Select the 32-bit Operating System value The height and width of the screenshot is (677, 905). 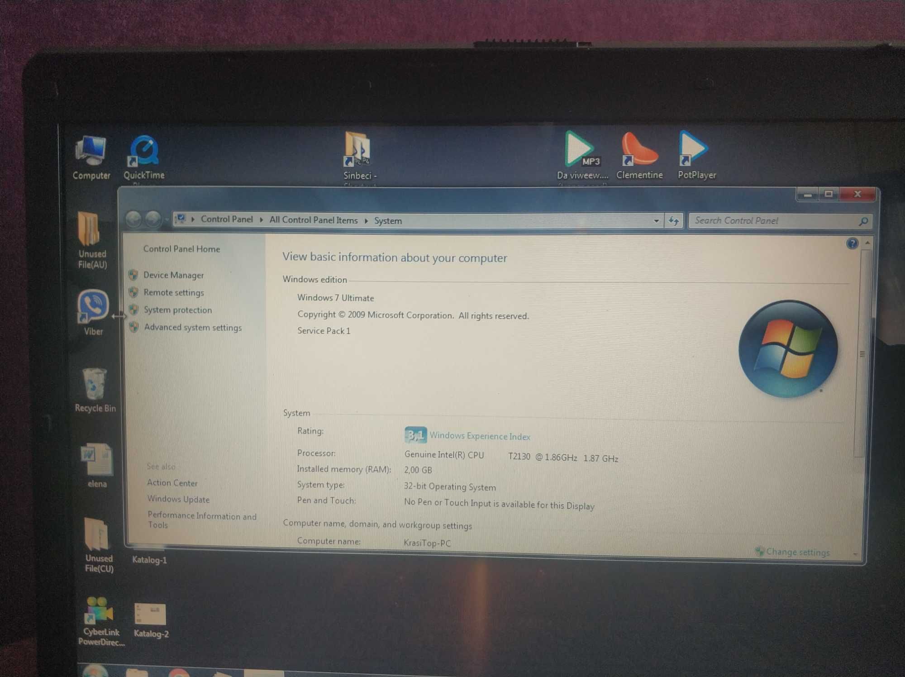pyautogui.click(x=450, y=487)
